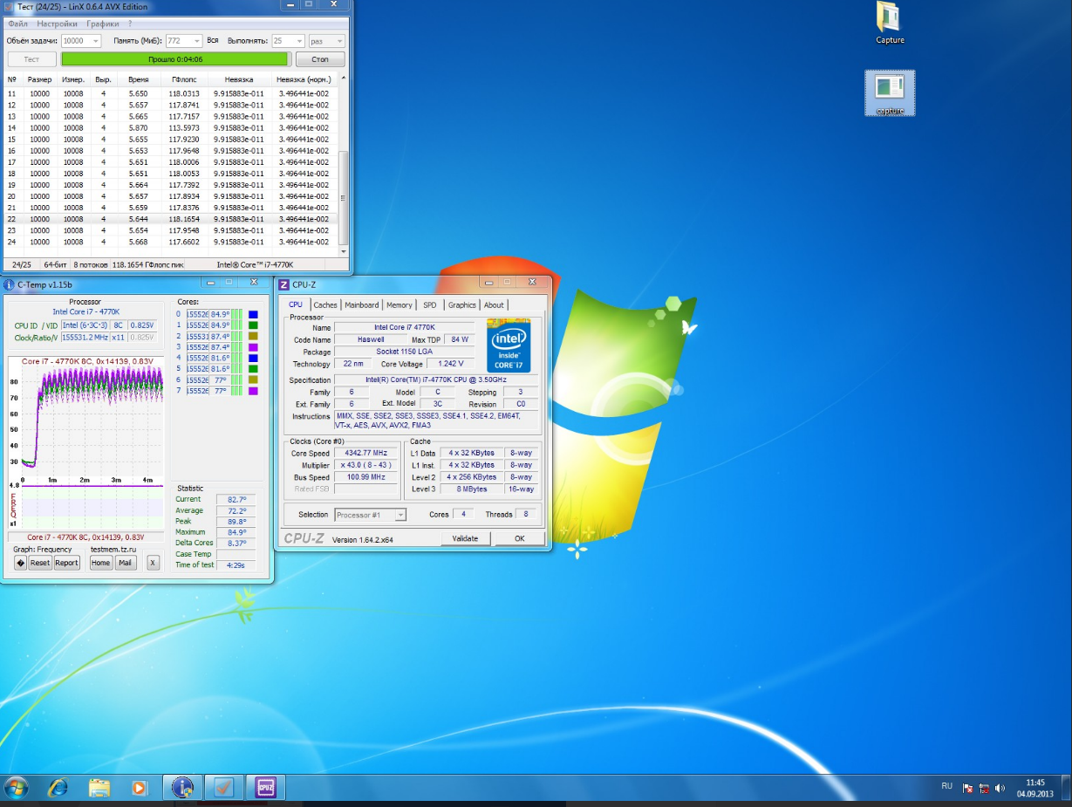Click the Mail button in C-Temp

pyautogui.click(x=126, y=563)
